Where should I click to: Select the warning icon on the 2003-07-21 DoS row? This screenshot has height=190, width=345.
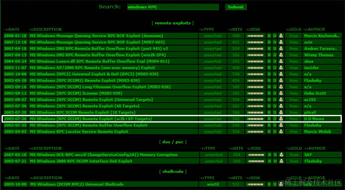281,161
